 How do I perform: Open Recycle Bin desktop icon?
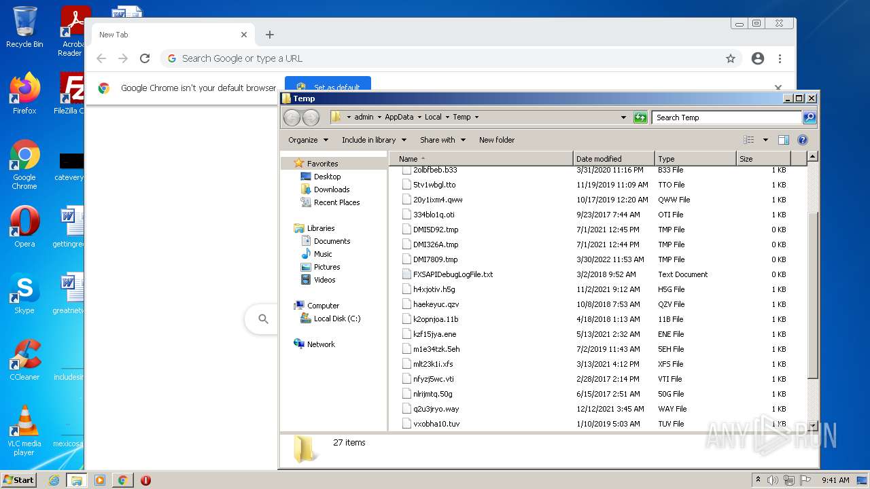[24, 27]
